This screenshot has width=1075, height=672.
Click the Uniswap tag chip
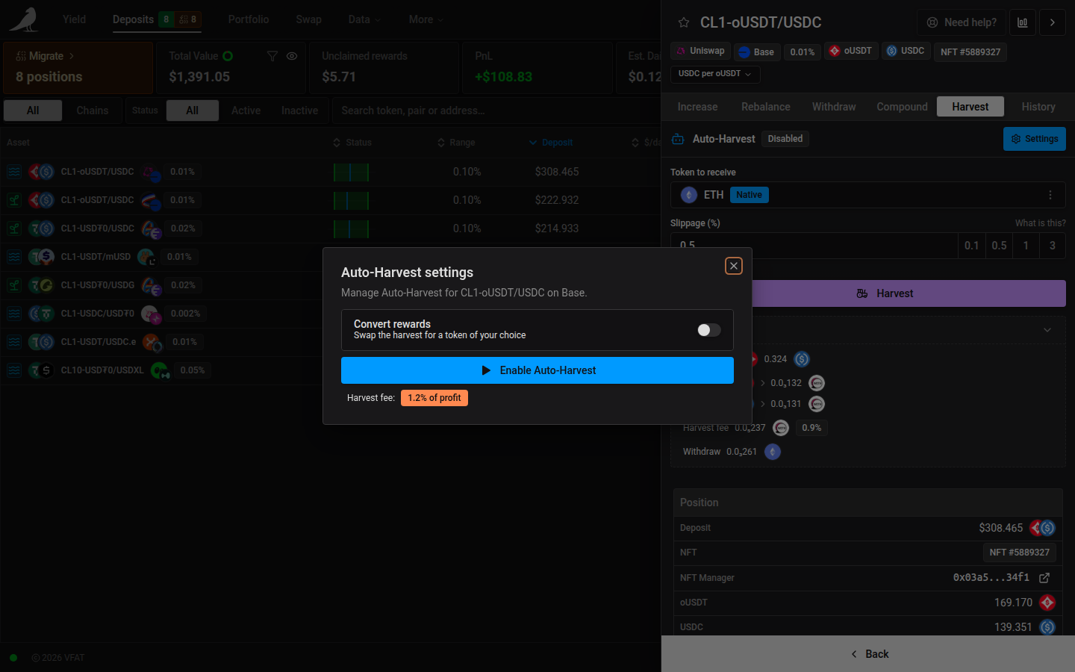(x=700, y=52)
